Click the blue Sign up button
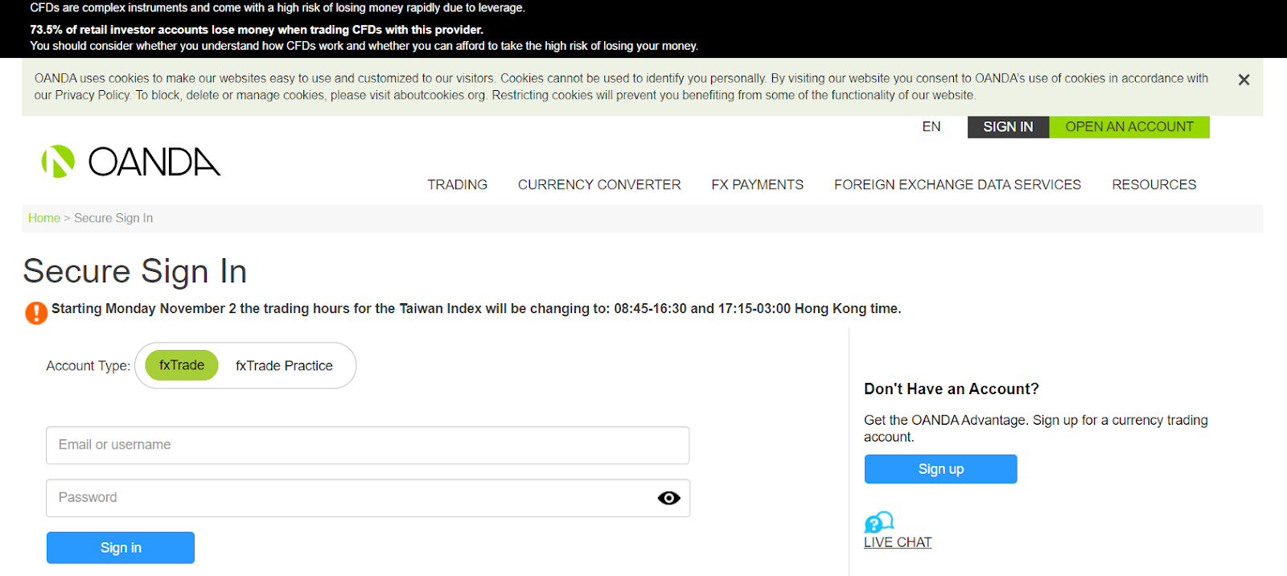Image resolution: width=1287 pixels, height=576 pixels. 941,469
